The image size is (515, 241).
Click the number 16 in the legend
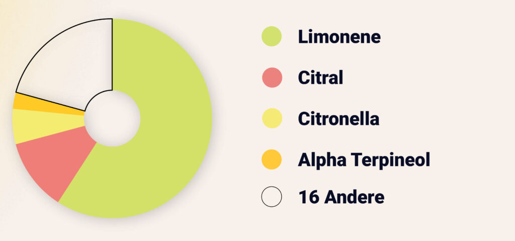[x=308, y=197]
